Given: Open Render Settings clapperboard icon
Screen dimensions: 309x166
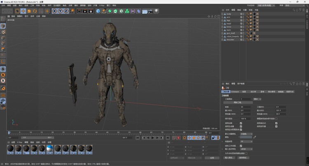Looking at the screenshot, I should coord(91,11).
